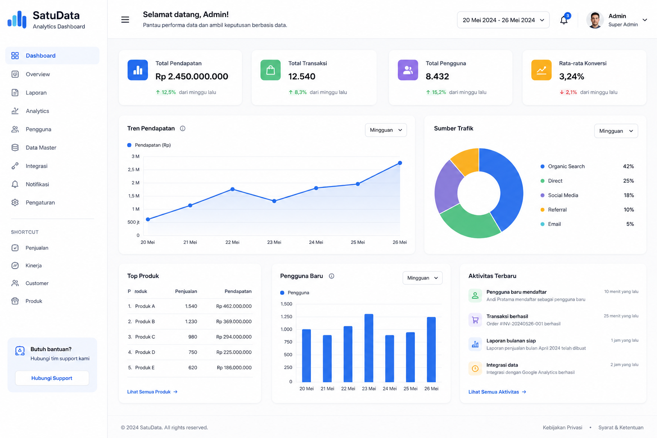Click the Total Transaksi shopping bag icon

pos(271,70)
